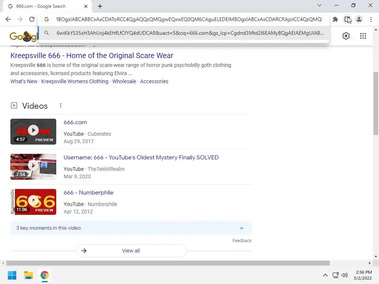Show hidden system tray icons
Screen dimensions: 379x284
point(325,275)
